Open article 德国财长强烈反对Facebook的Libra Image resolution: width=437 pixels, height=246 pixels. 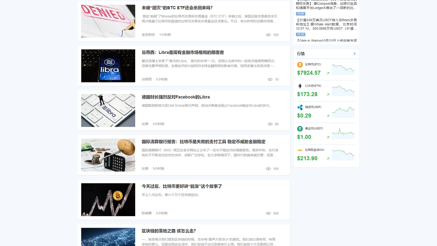coord(176,97)
